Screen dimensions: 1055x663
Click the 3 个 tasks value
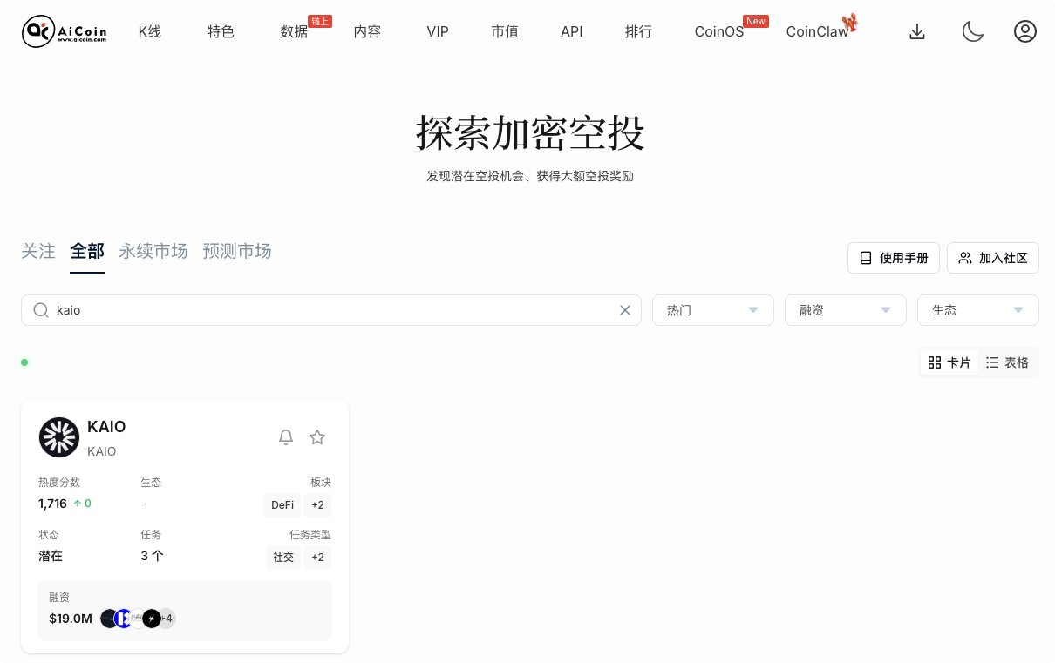coord(153,556)
